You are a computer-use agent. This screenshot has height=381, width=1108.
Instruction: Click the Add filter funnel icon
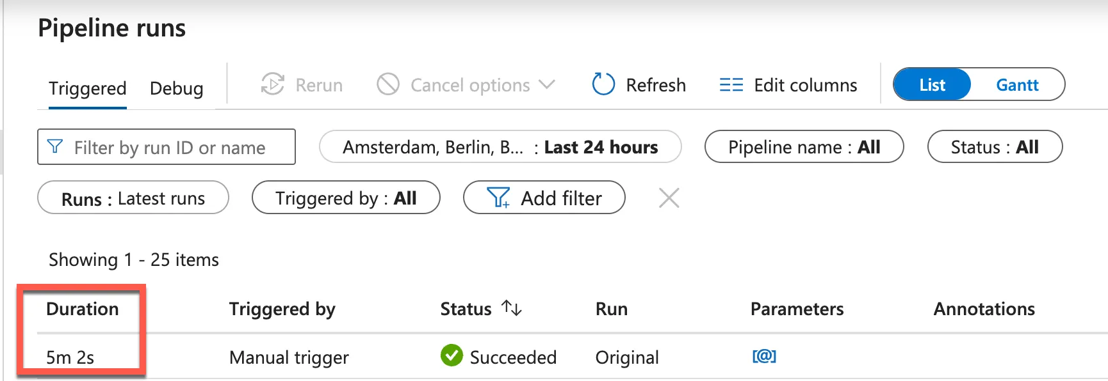point(498,198)
